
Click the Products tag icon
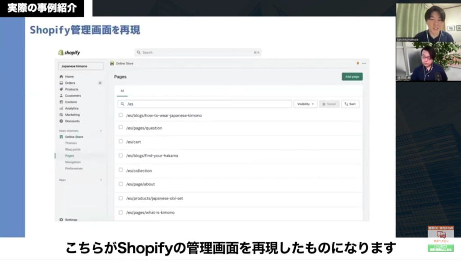(x=61, y=89)
